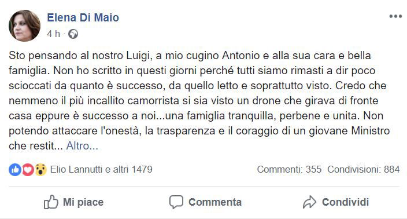Click the thumbs-up outline icon beside Mi piace
This screenshot has width=407, height=219.
51,202
